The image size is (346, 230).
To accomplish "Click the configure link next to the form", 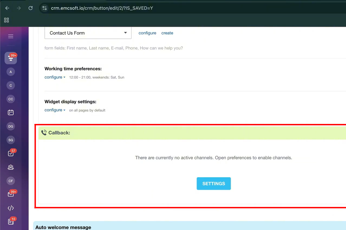I will (147, 33).
